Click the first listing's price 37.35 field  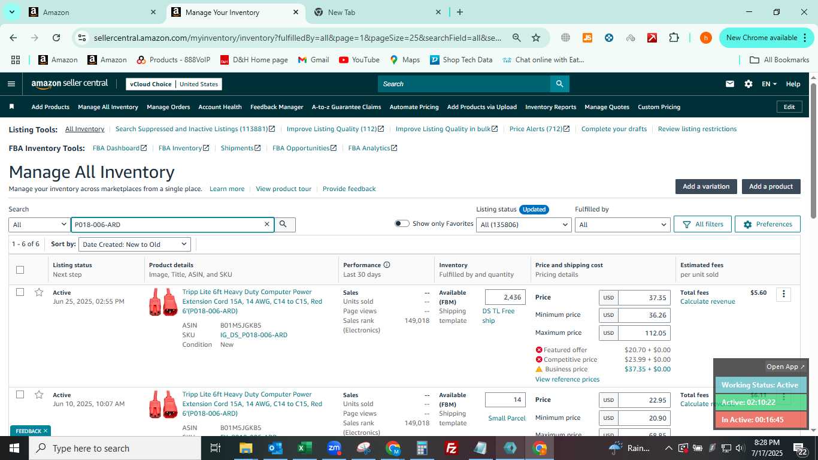coord(644,298)
